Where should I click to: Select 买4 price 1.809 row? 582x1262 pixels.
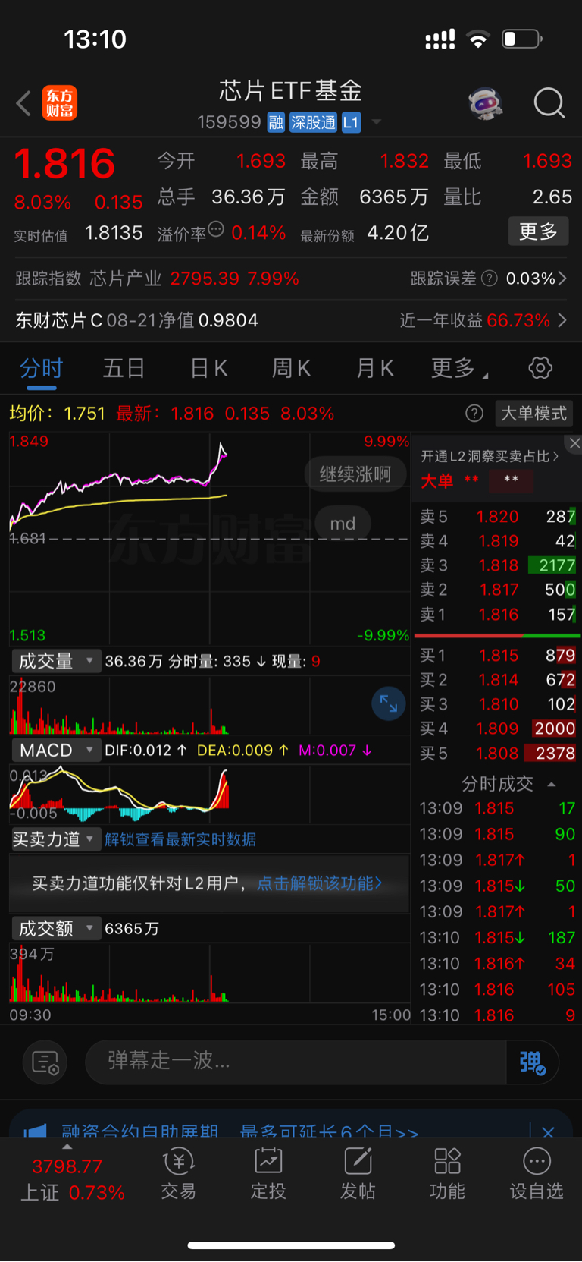click(497, 729)
